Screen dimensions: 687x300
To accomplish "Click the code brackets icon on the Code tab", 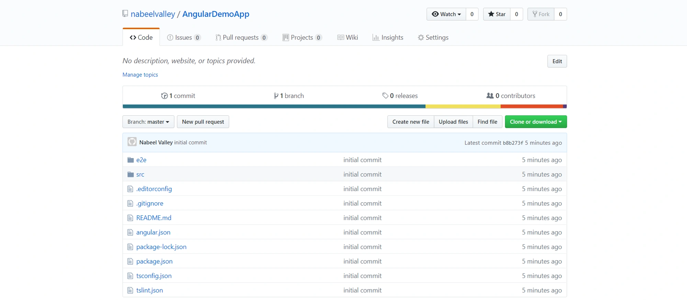I will point(133,38).
